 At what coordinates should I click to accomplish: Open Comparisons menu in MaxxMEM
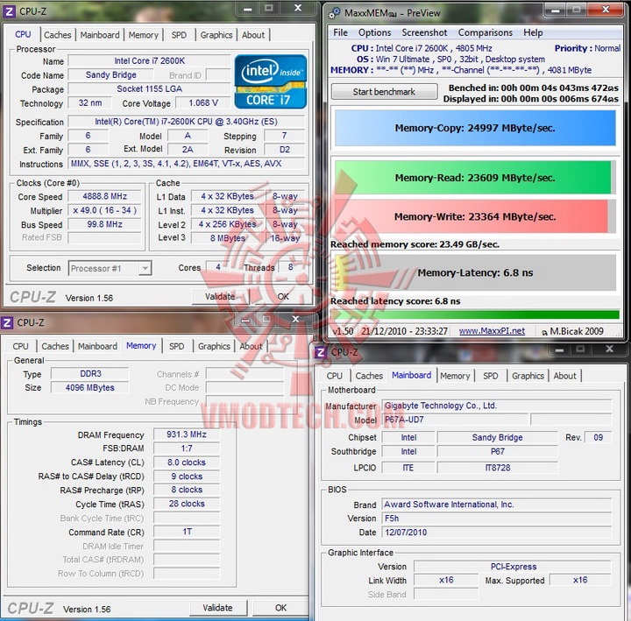click(486, 32)
